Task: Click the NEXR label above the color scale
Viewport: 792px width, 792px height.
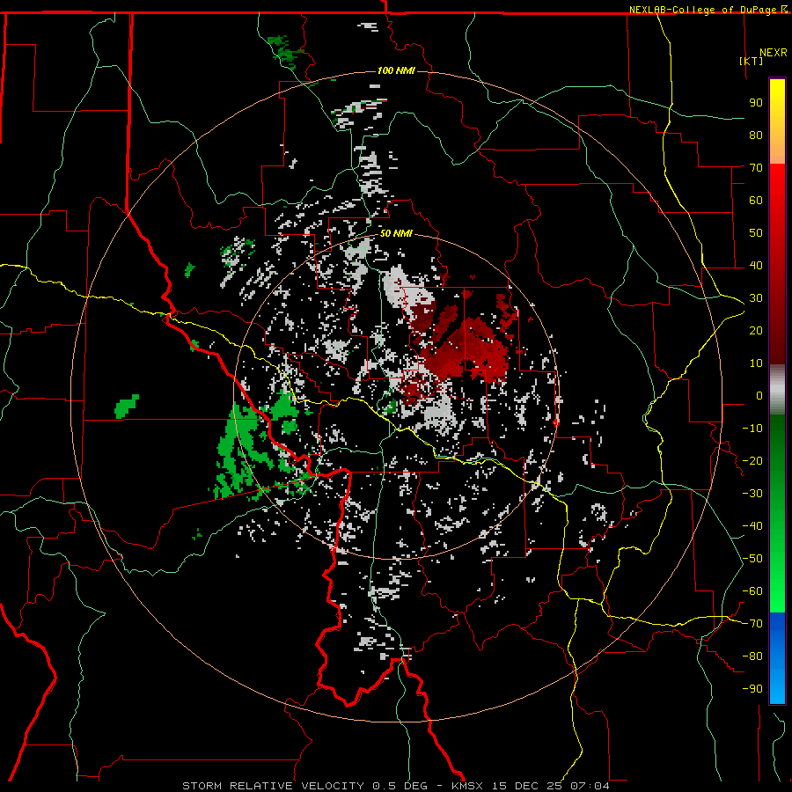Action: tap(773, 53)
